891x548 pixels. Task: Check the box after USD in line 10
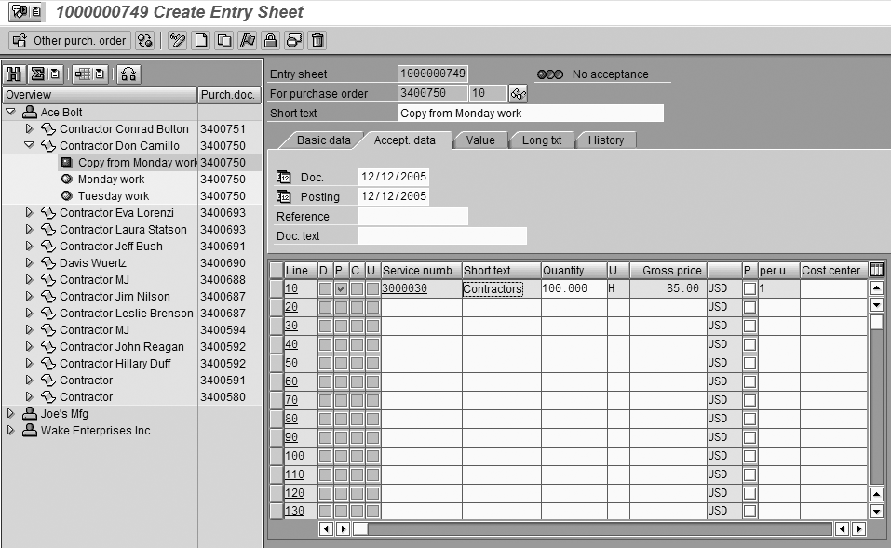tap(749, 288)
